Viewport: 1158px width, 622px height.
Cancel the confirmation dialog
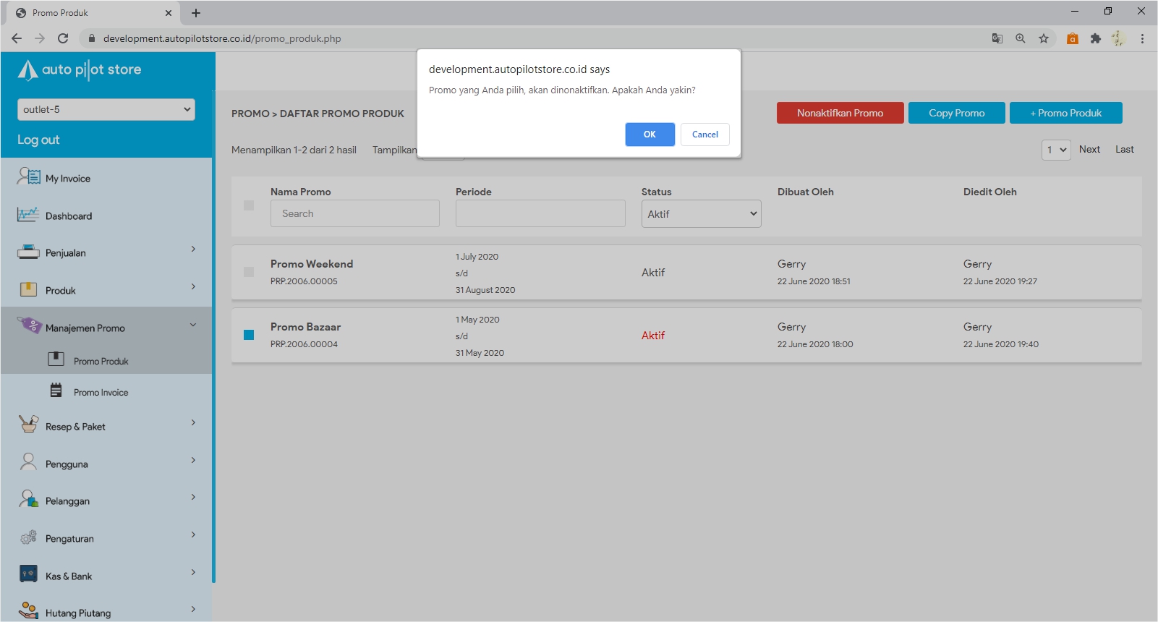coord(704,135)
